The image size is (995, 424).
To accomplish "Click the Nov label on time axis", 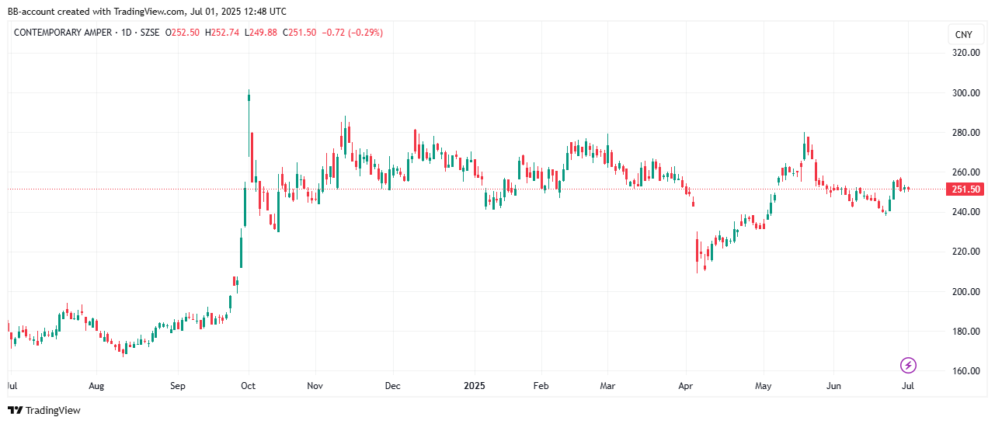I will [315, 386].
